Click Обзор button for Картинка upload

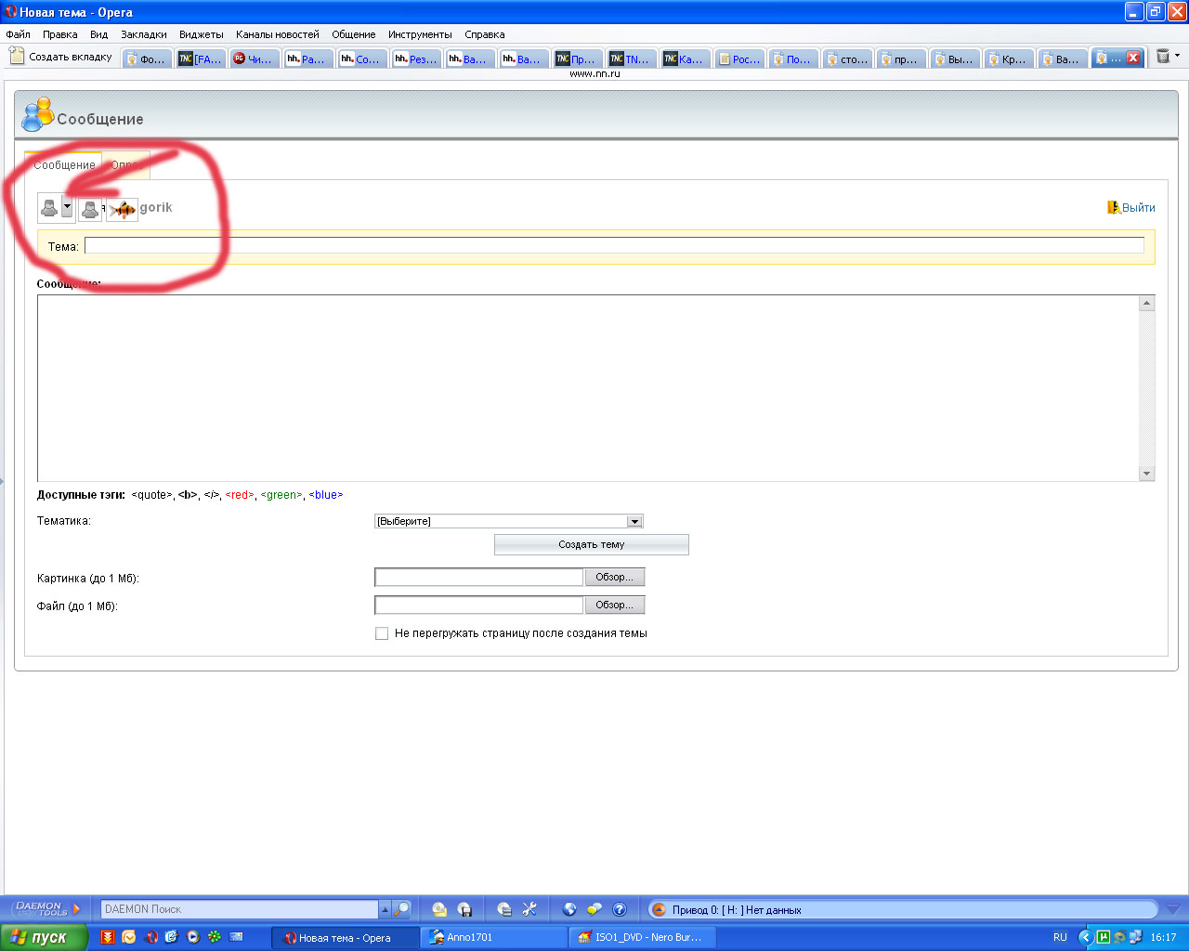(x=614, y=578)
